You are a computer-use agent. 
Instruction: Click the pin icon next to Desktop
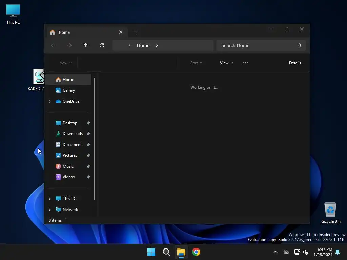pyautogui.click(x=88, y=123)
